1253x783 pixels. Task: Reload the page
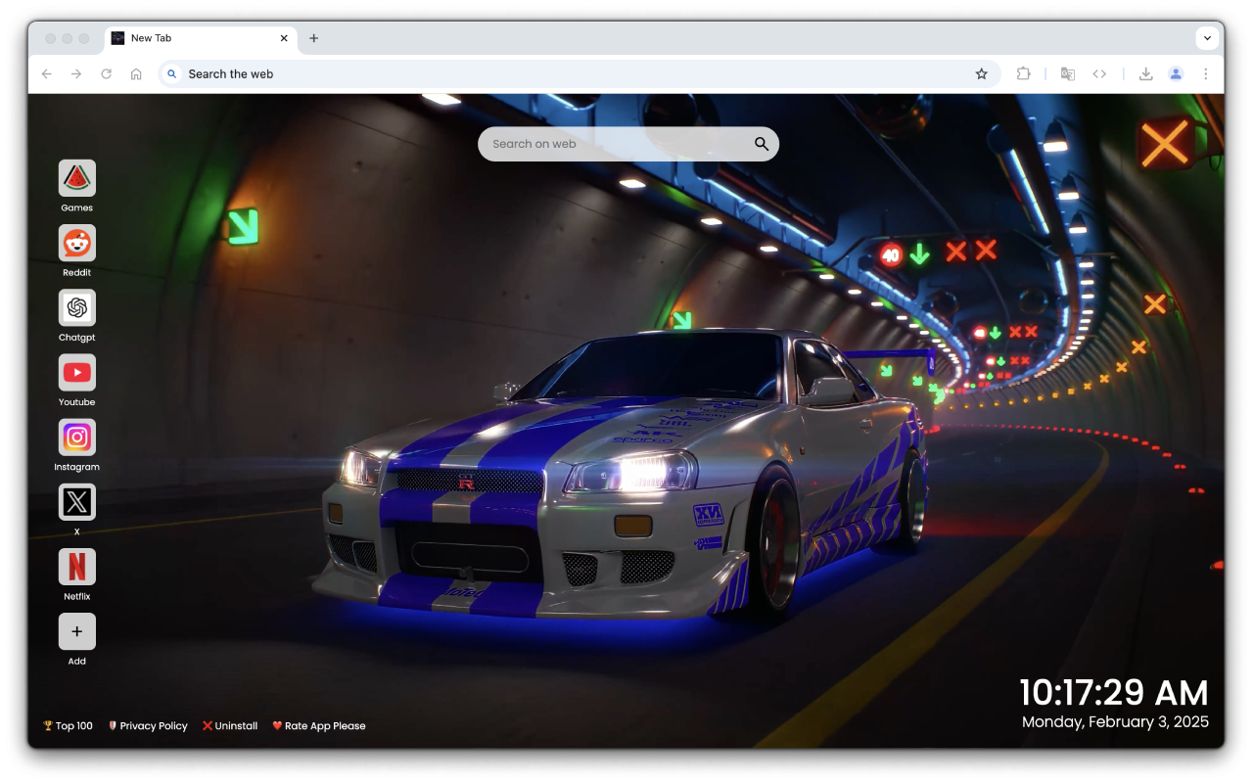[106, 73]
